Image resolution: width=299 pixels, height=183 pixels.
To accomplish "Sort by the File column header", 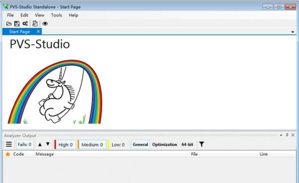I will [194, 154].
